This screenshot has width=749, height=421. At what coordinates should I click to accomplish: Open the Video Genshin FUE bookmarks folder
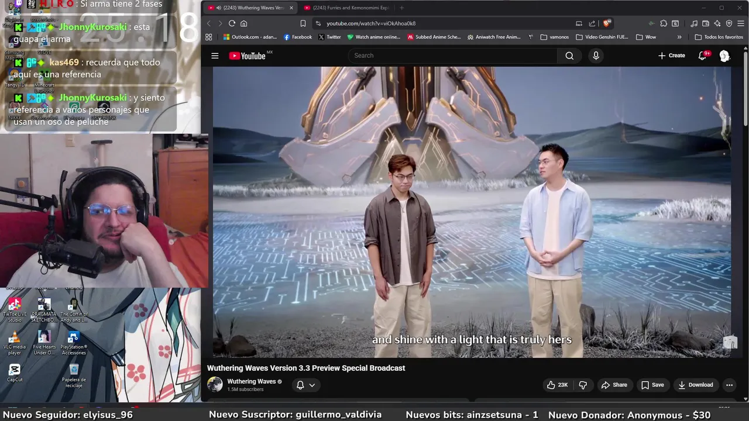(601, 37)
